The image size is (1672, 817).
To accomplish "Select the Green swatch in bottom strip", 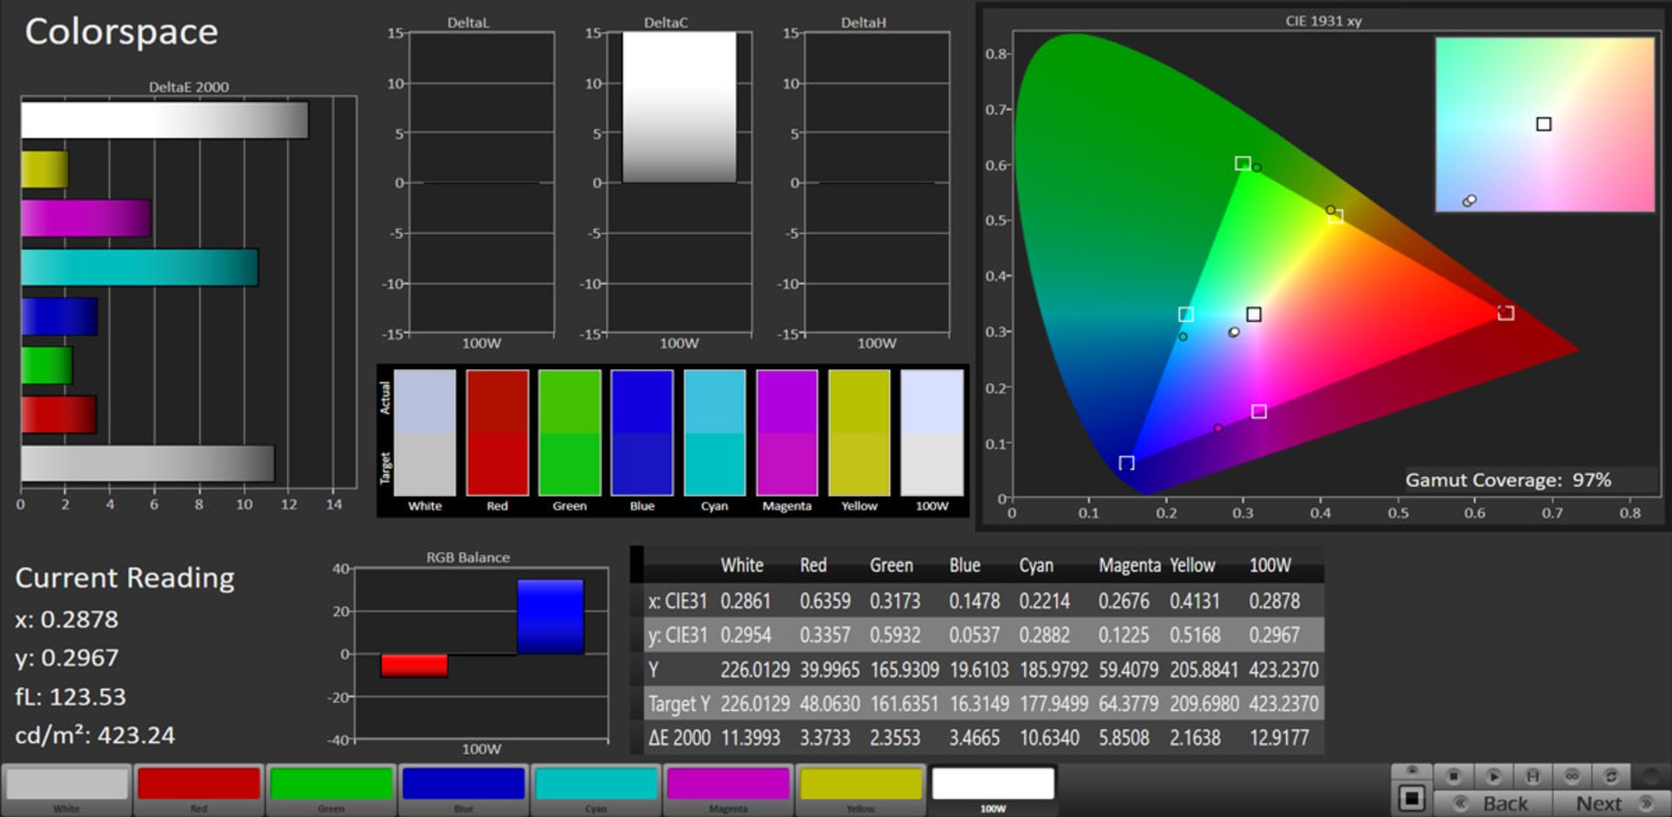I will click(331, 785).
